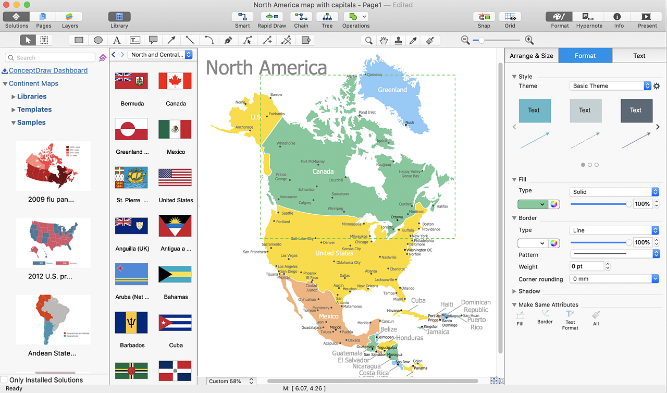Enable Only Installed Solutions checkbox
The image size is (667, 393).
pos(4,380)
